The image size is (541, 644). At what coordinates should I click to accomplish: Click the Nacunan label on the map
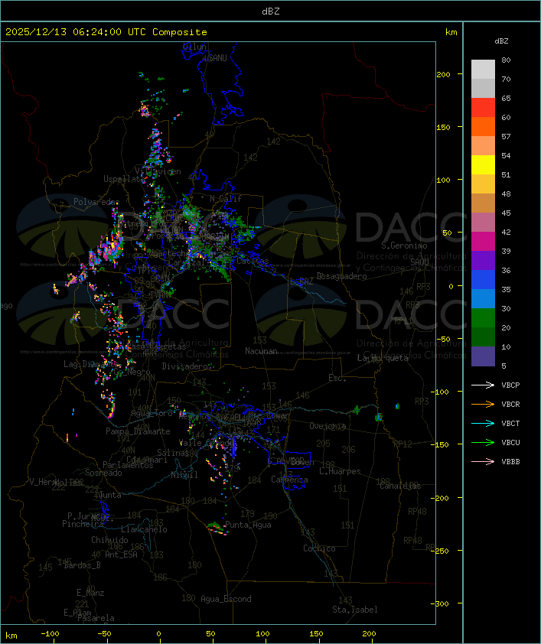click(261, 351)
